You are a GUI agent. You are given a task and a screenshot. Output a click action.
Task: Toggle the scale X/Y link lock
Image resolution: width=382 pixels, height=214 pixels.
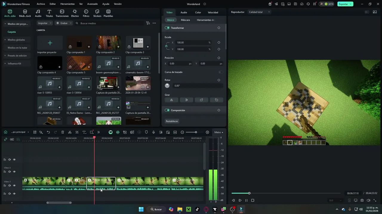tap(166, 46)
